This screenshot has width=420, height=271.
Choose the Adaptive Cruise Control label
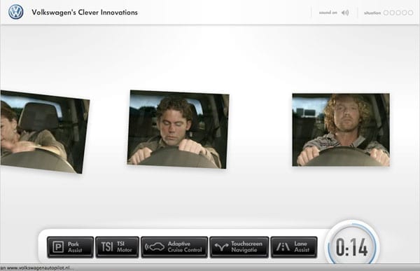(185, 247)
